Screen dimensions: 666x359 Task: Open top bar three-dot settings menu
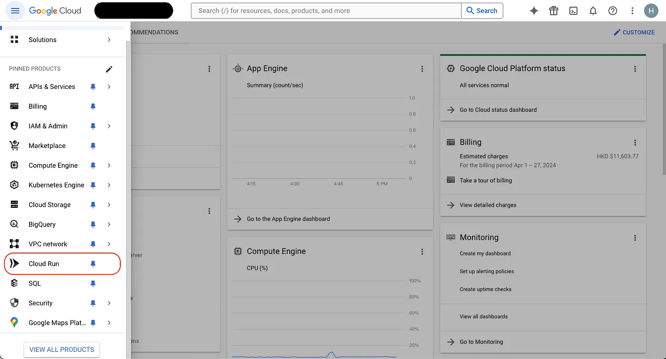(x=632, y=11)
